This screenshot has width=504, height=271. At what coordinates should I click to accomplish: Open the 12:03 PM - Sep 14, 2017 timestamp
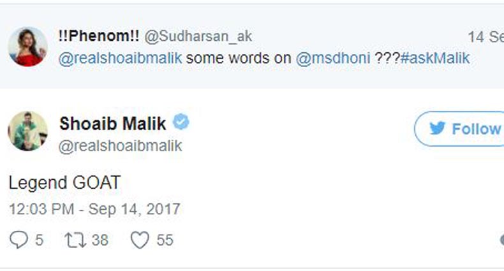[x=94, y=209]
